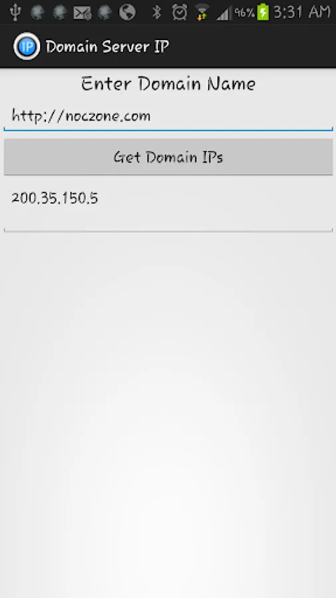Tap the Domain Server IP title
The width and height of the screenshot is (336, 598).
[x=108, y=47]
